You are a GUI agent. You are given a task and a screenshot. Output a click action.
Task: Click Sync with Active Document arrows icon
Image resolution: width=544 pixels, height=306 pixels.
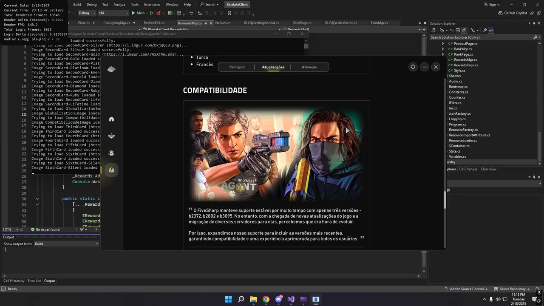point(451,31)
